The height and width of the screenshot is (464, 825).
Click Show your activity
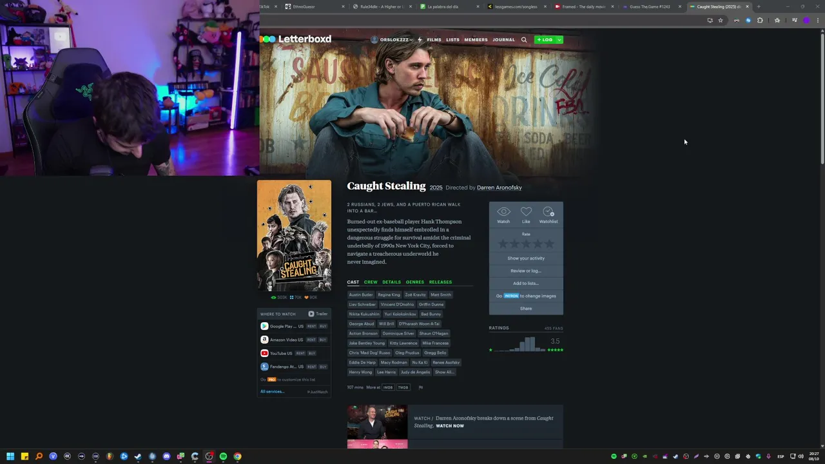pos(526,258)
